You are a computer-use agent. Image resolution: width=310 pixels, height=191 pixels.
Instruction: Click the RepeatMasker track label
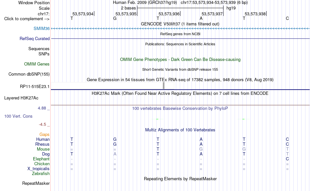(x=36, y=183)
